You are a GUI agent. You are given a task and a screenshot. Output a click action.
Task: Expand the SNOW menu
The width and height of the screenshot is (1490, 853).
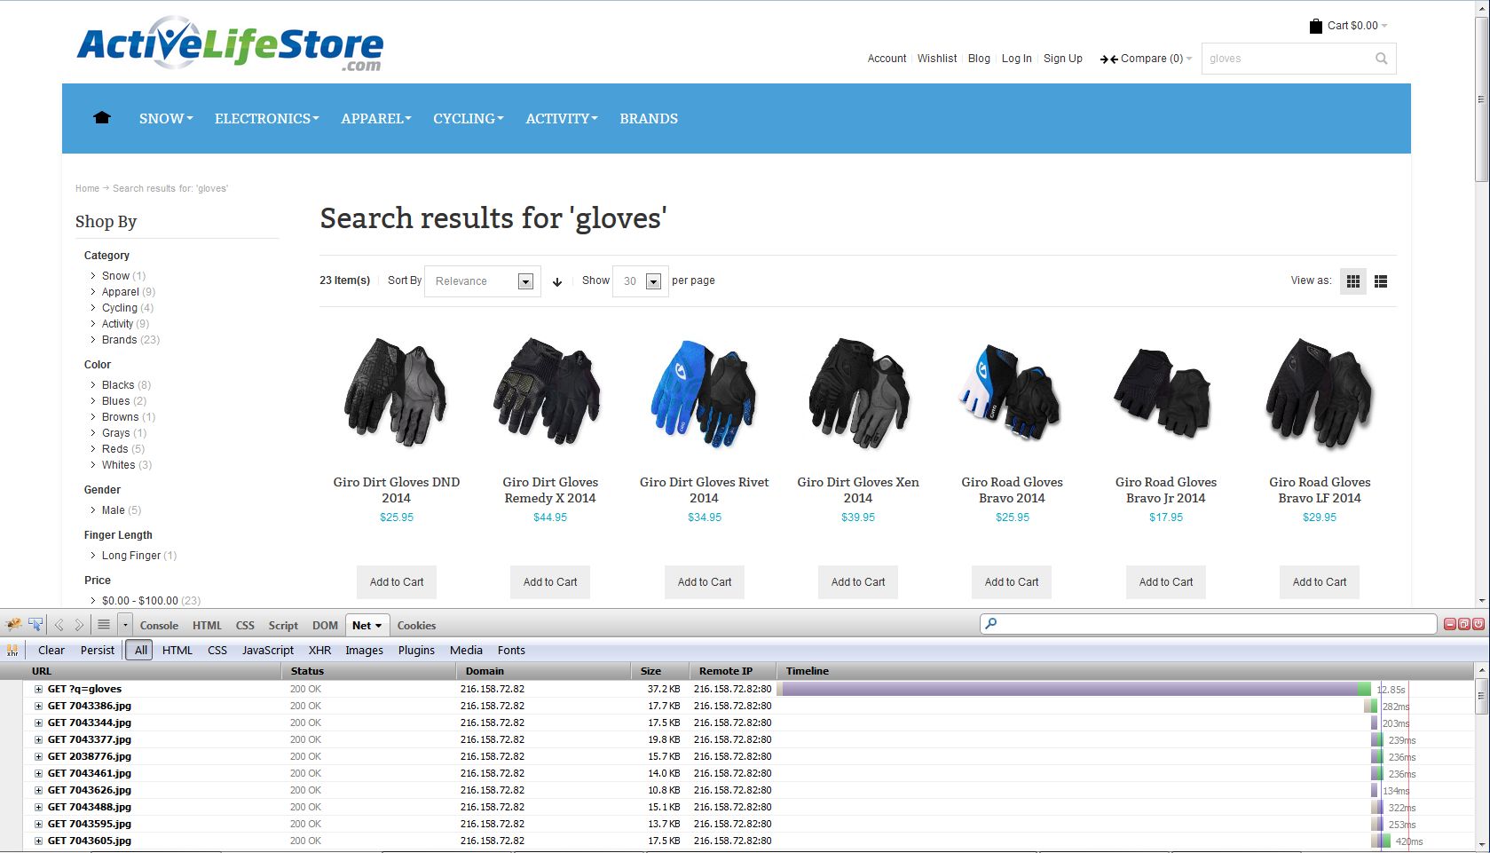[x=166, y=118]
